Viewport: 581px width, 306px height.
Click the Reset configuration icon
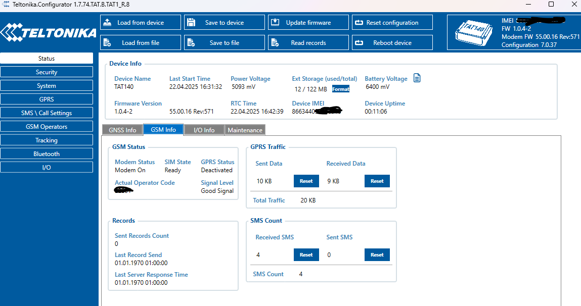(359, 23)
